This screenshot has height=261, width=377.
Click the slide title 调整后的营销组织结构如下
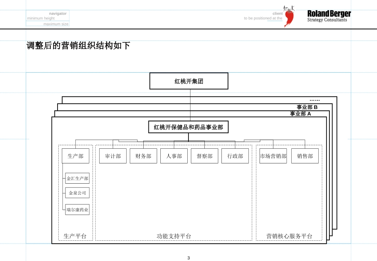click(x=78, y=46)
